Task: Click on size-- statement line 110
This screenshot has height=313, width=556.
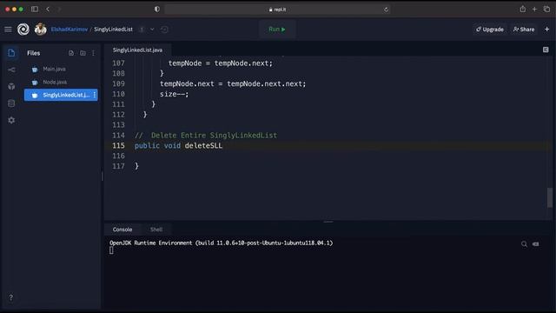Action: (174, 94)
